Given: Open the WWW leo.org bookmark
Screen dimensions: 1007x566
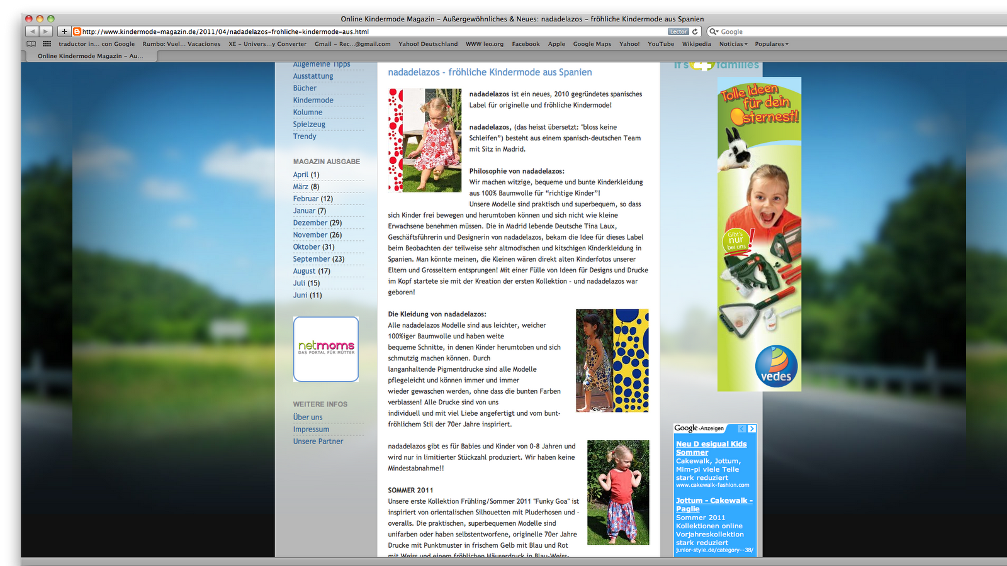Looking at the screenshot, I should point(485,44).
